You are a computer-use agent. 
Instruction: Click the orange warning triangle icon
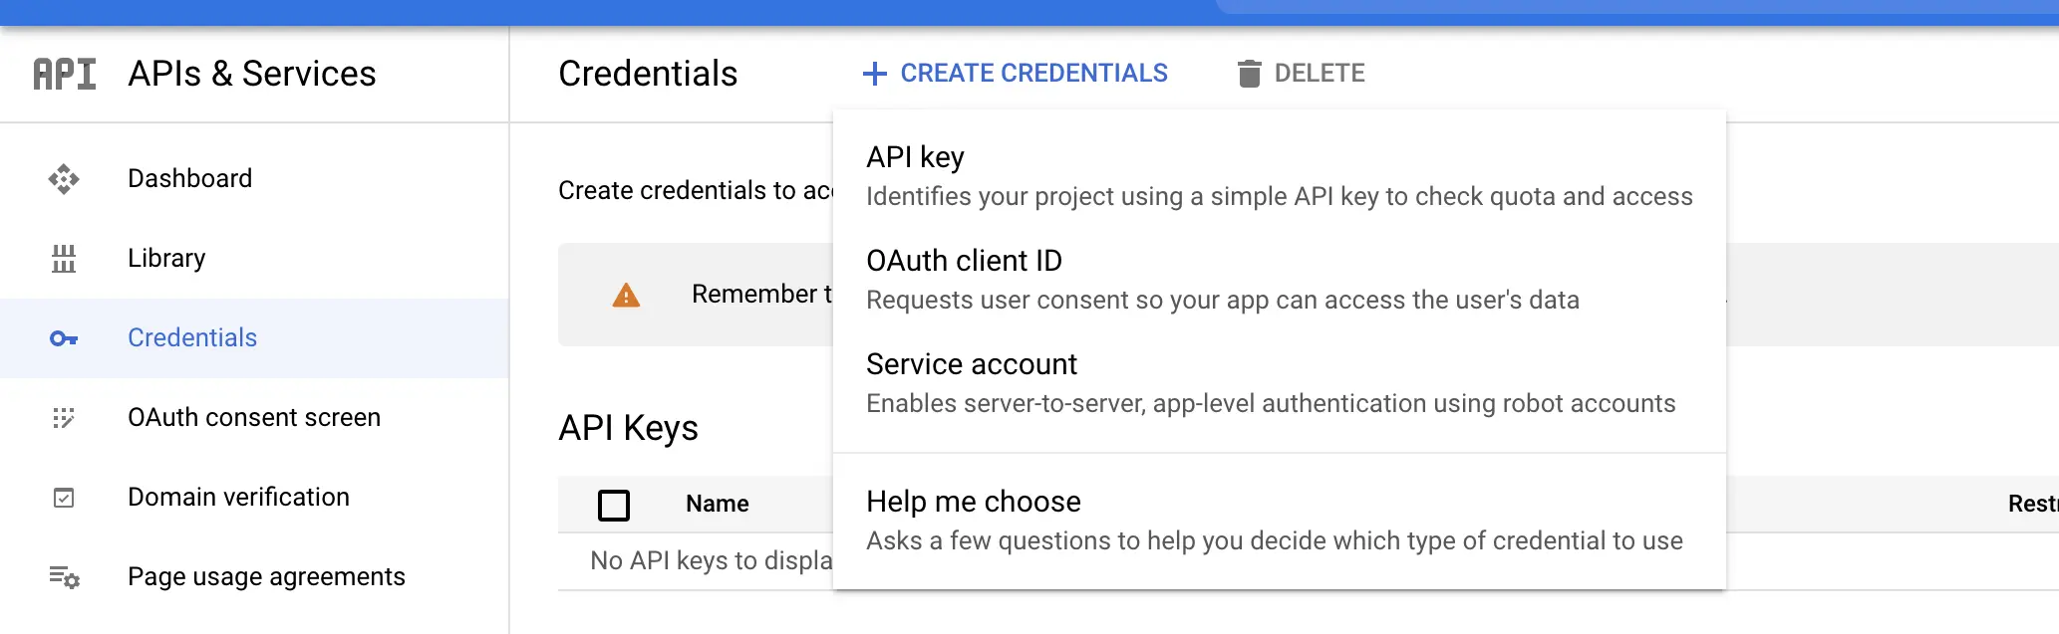click(x=626, y=295)
